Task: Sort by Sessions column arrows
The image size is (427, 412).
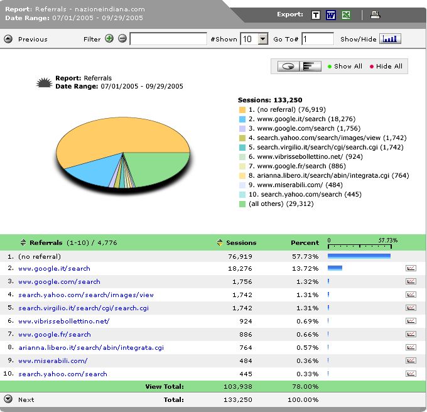Action: click(x=219, y=242)
